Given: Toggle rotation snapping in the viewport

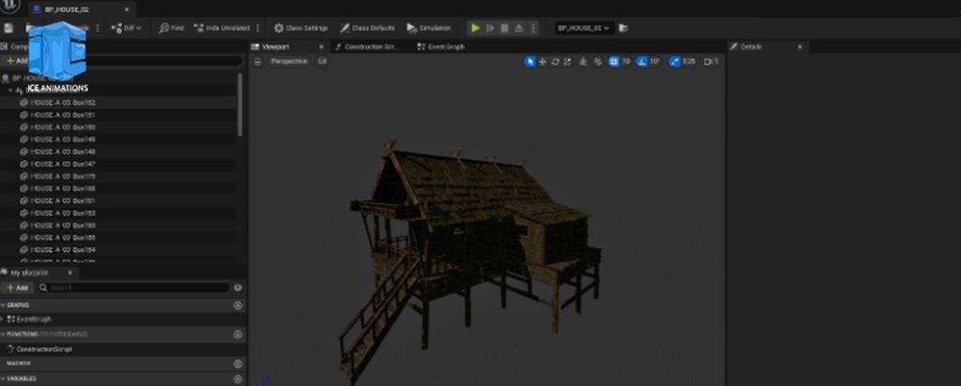Looking at the screenshot, I should pyautogui.click(x=642, y=61).
